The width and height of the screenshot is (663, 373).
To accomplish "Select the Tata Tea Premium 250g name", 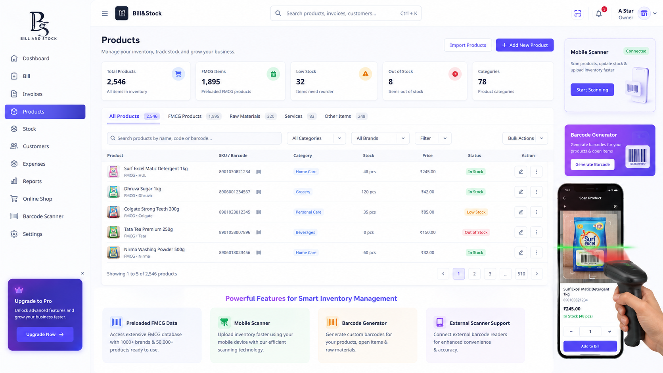I will point(148,229).
